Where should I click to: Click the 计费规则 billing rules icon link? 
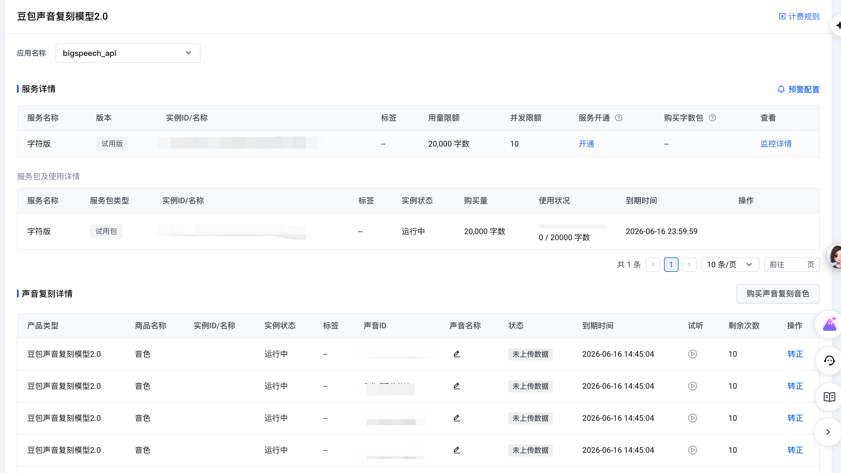[x=782, y=16]
